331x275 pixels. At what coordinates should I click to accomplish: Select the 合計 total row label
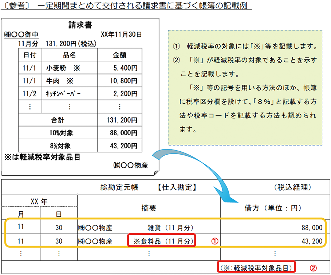pyautogui.click(x=58, y=120)
